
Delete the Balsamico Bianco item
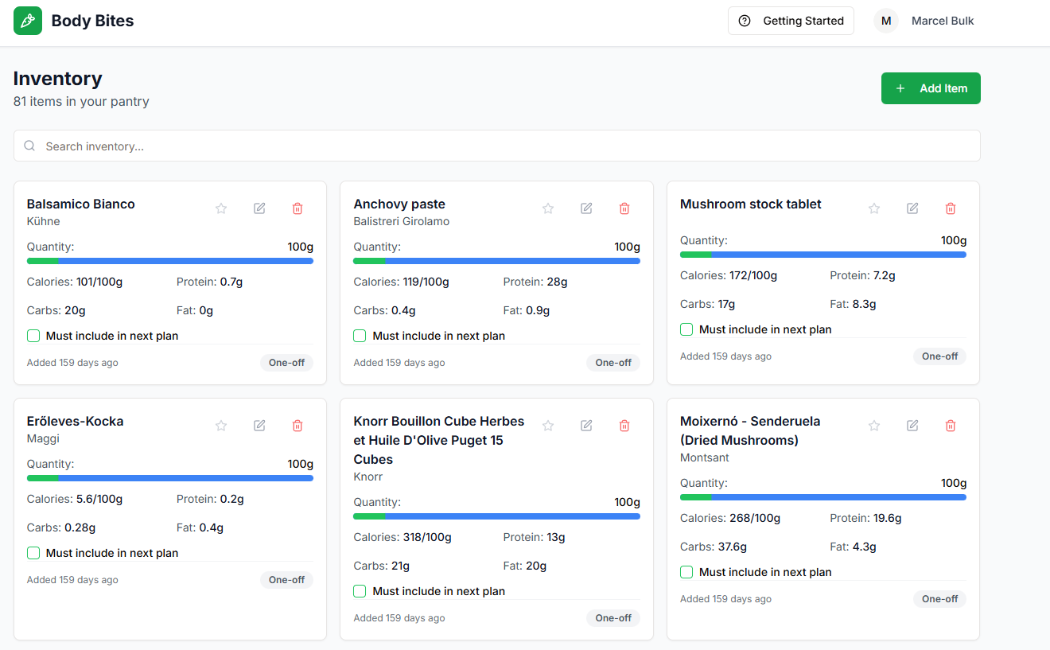[297, 208]
